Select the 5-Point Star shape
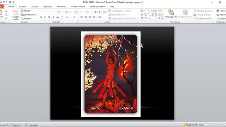226x127 pixels. (x=159, y=18)
